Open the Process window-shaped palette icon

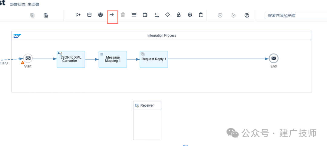[89, 15]
